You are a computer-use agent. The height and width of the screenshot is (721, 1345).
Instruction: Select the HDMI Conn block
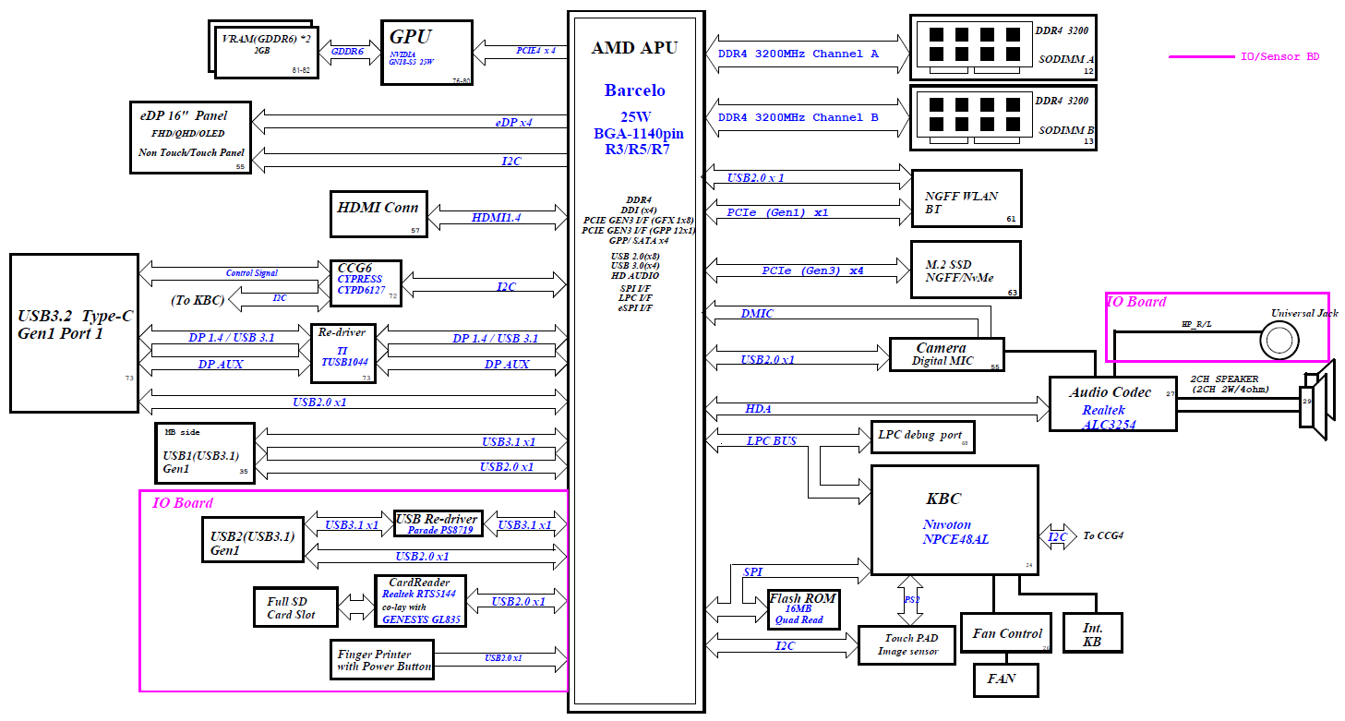pyautogui.click(x=378, y=213)
